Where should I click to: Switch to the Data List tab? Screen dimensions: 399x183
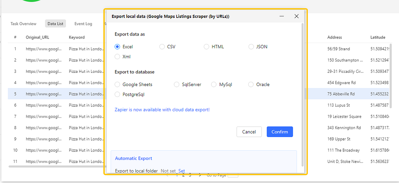(55, 24)
